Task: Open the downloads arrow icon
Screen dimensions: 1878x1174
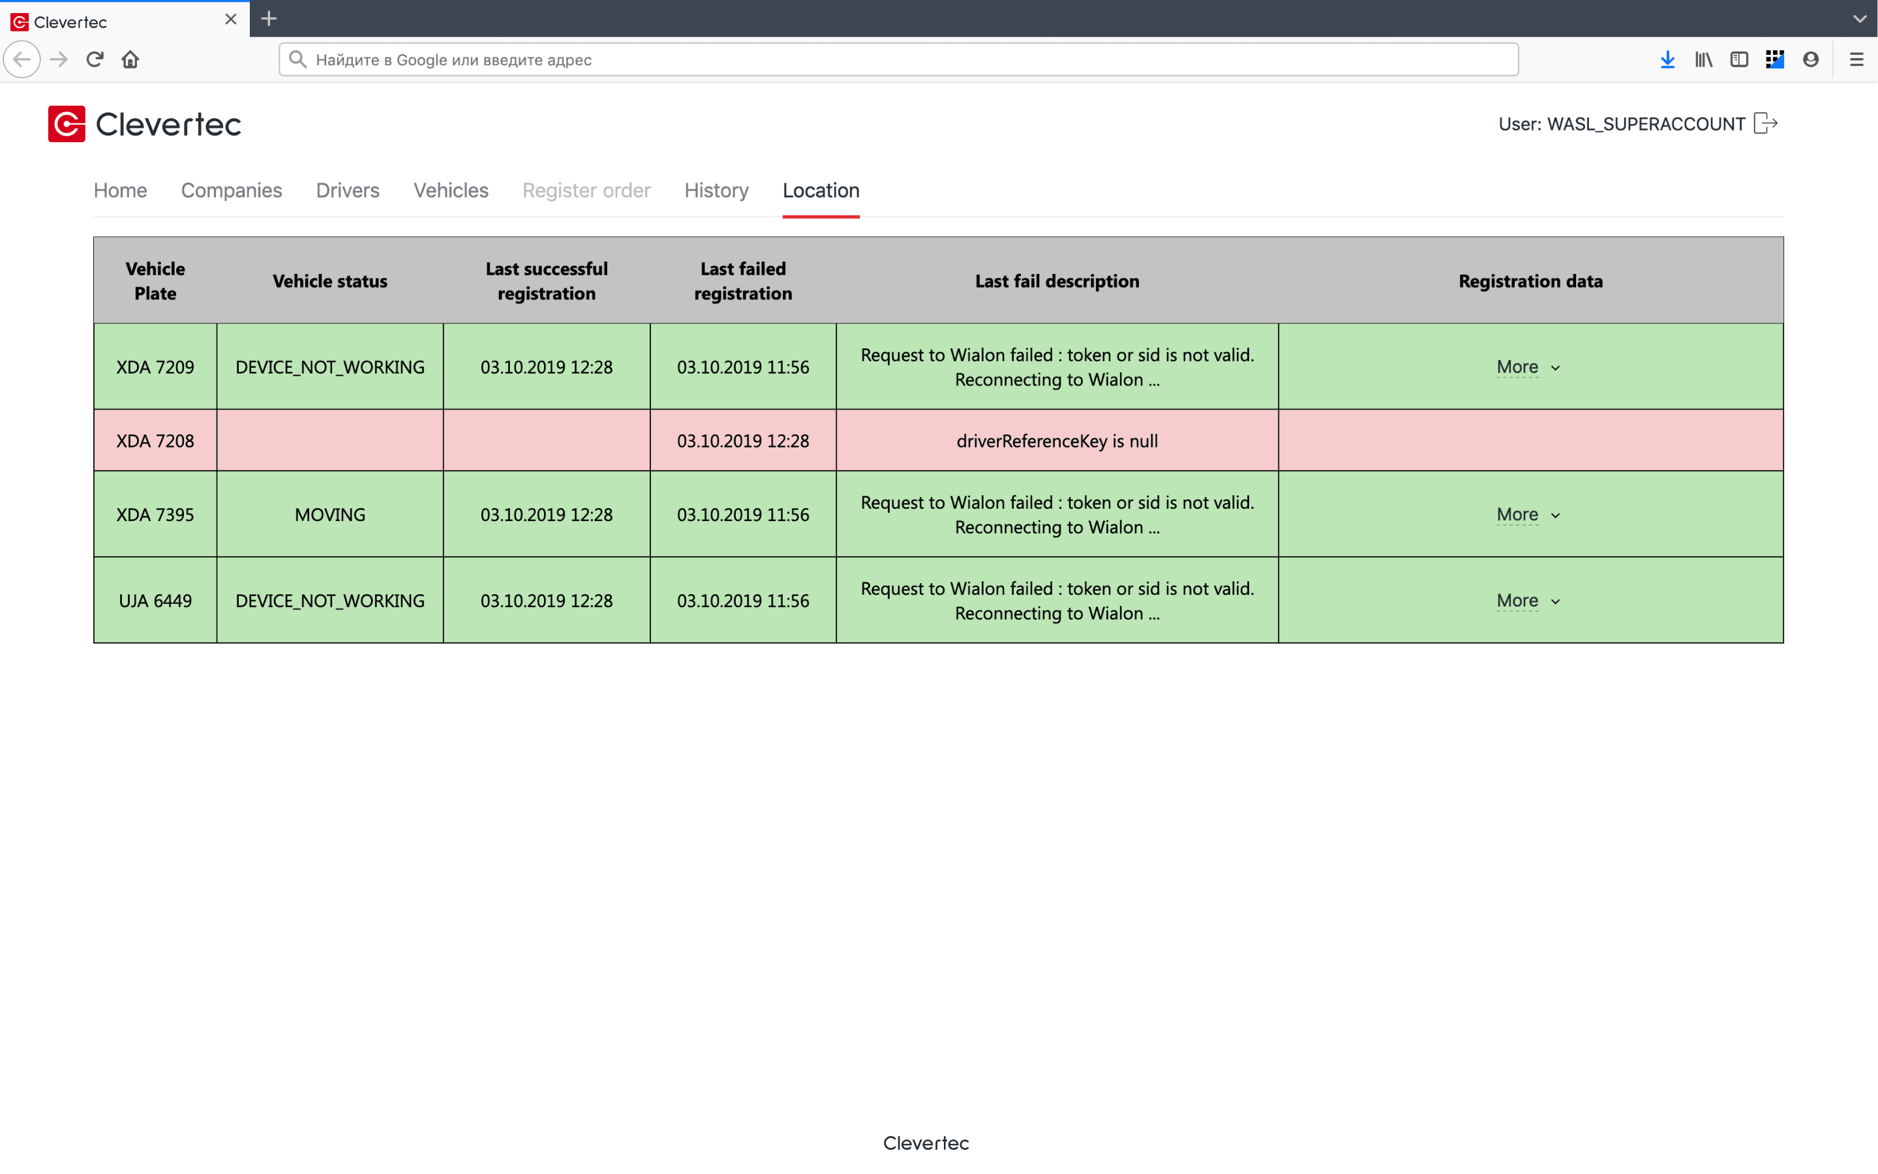Action: 1667,60
